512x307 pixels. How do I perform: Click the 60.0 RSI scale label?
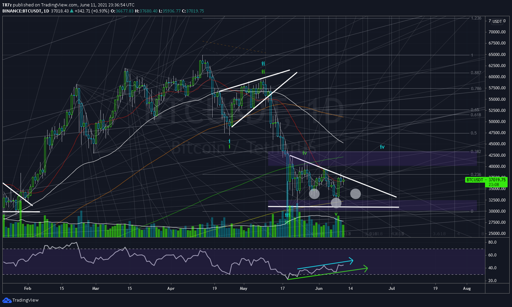[x=492, y=255]
